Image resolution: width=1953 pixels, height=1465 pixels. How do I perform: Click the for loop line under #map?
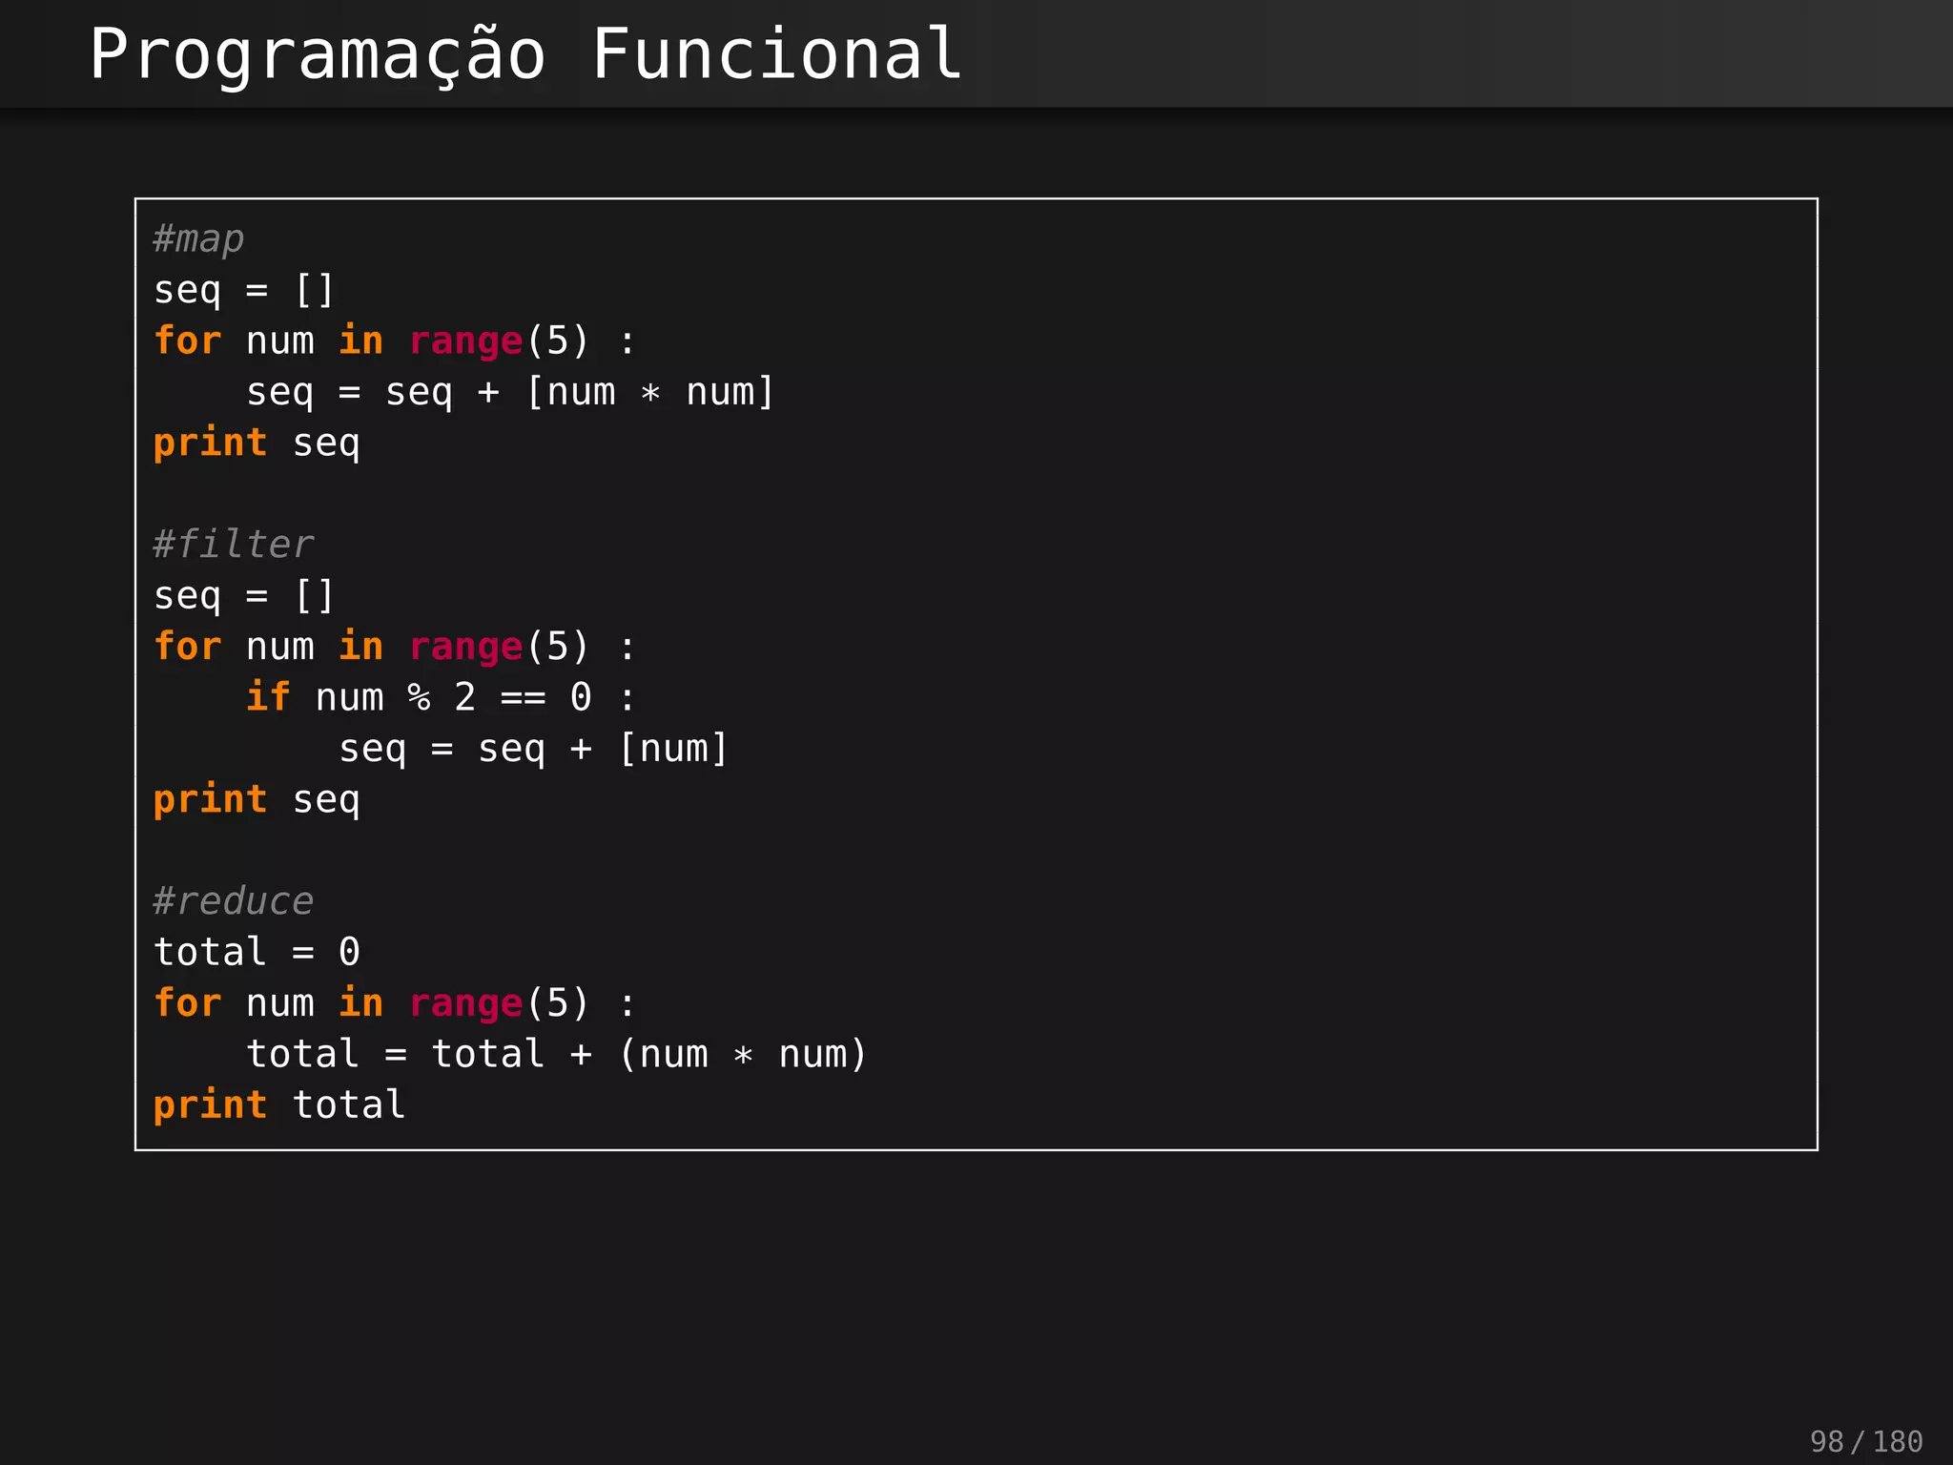pos(395,341)
